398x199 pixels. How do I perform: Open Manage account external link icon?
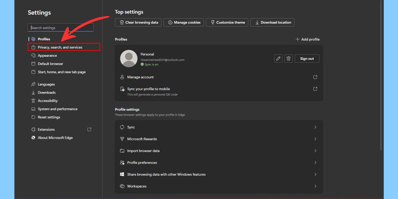[x=315, y=77]
